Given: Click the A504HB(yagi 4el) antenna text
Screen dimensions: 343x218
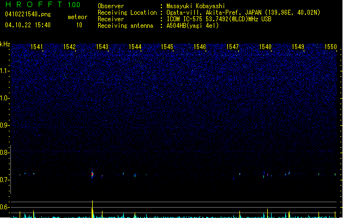Looking at the screenshot, I should 192,26.
